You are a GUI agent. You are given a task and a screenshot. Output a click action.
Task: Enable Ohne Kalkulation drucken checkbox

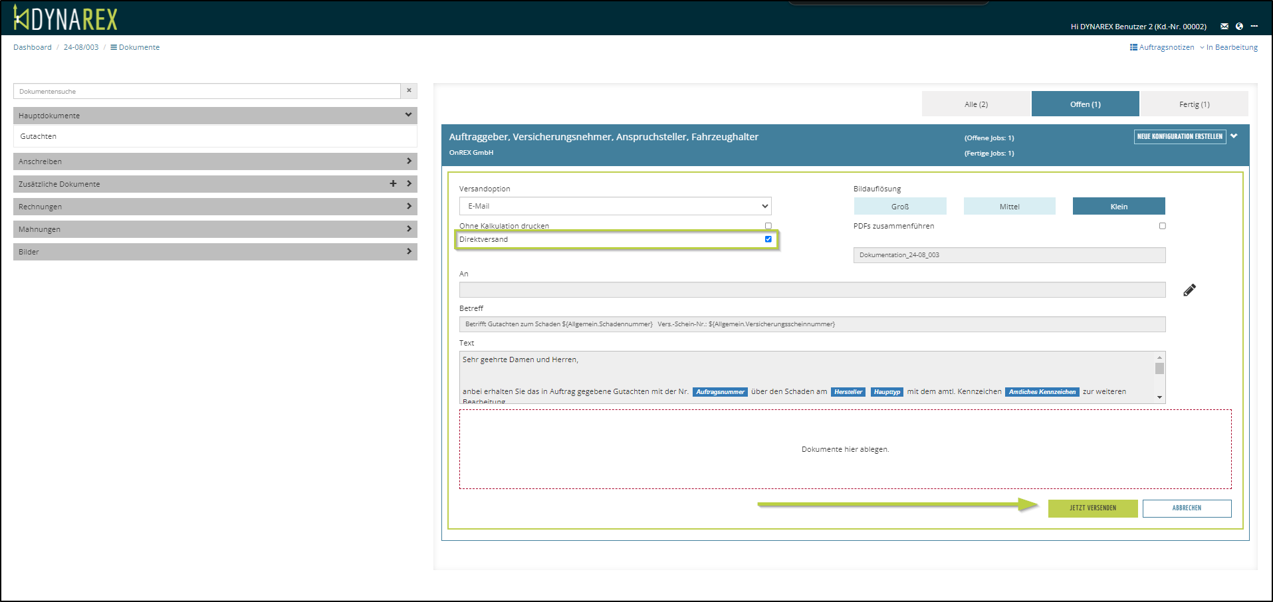click(x=768, y=226)
